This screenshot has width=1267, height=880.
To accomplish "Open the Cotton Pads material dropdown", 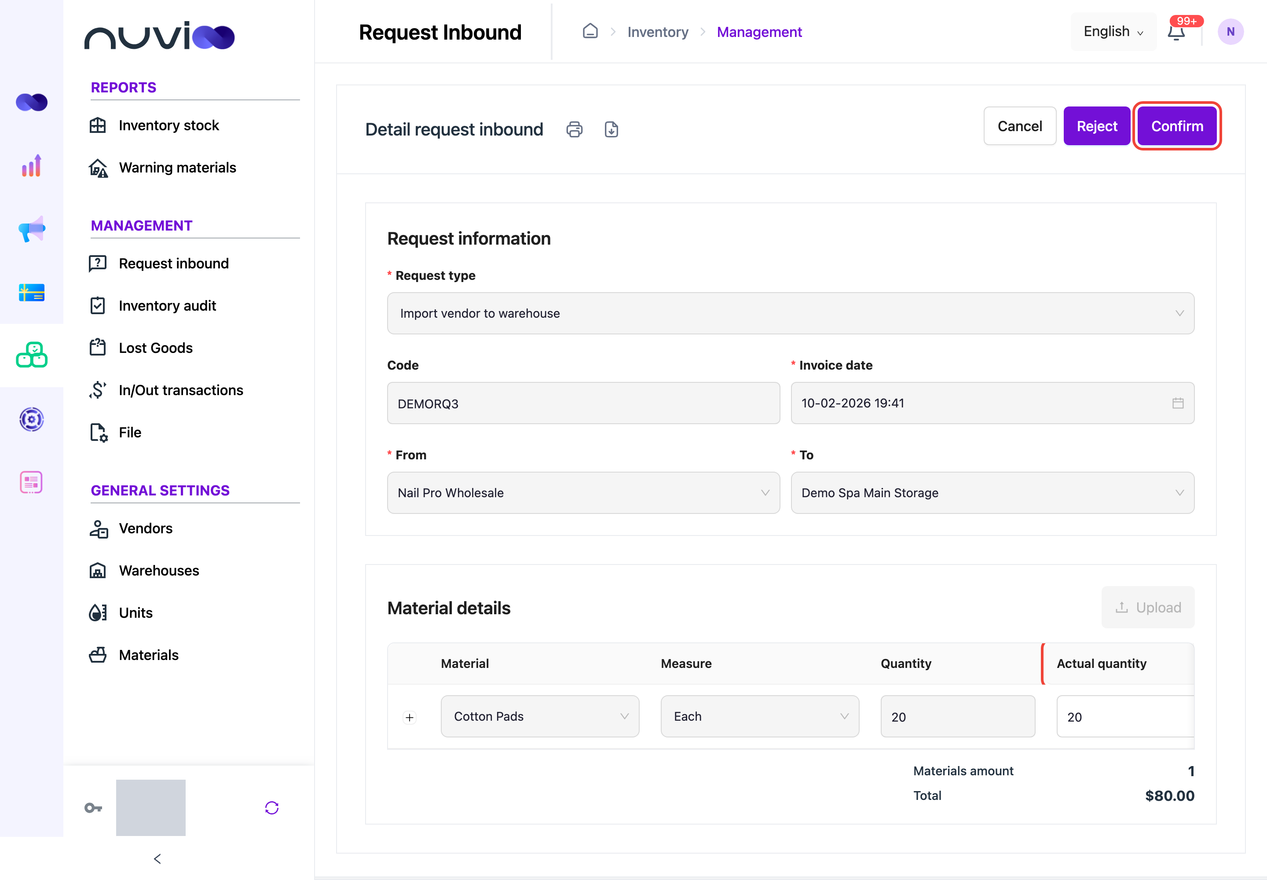I will click(x=540, y=716).
